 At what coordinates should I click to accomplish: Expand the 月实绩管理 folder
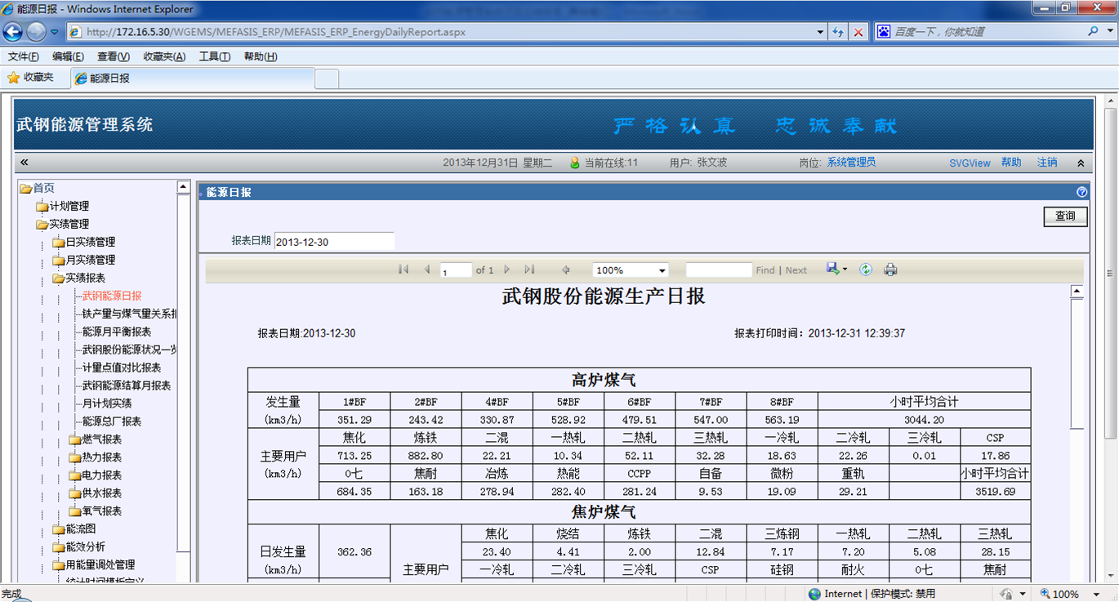(x=59, y=261)
